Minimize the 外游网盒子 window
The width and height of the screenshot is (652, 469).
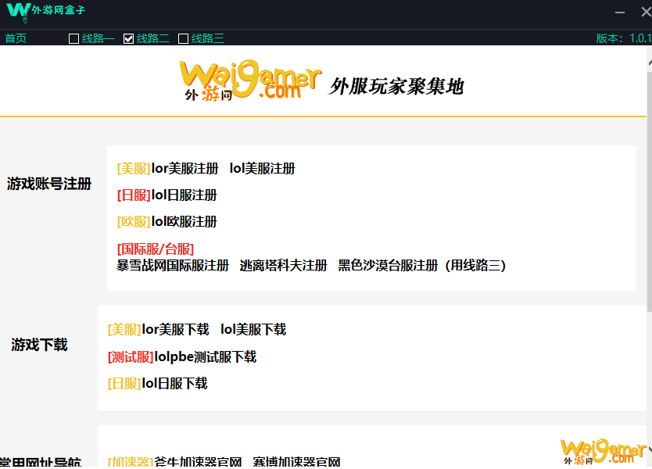(x=620, y=13)
